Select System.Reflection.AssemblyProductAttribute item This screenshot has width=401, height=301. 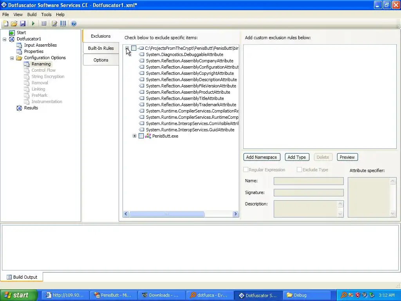(188, 92)
